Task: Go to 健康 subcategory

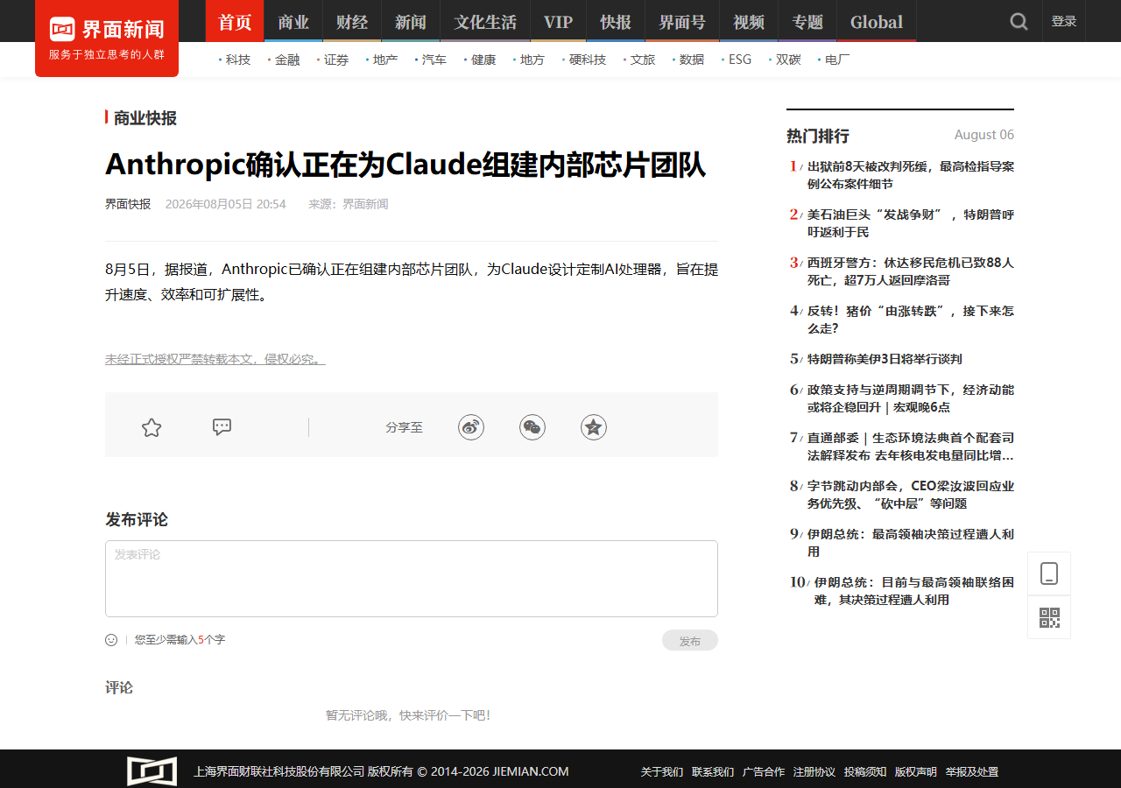Action: pyautogui.click(x=483, y=60)
